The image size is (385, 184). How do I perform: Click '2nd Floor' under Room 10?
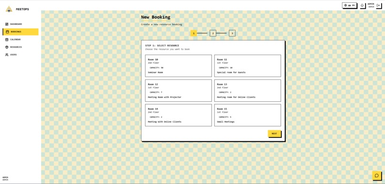[x=153, y=63]
